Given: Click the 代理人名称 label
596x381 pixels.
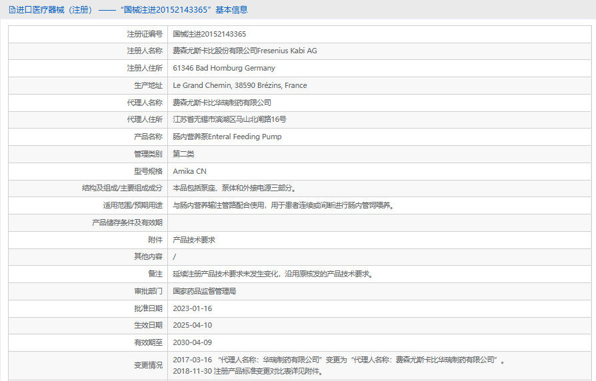Looking at the screenshot, I should pos(145,103).
